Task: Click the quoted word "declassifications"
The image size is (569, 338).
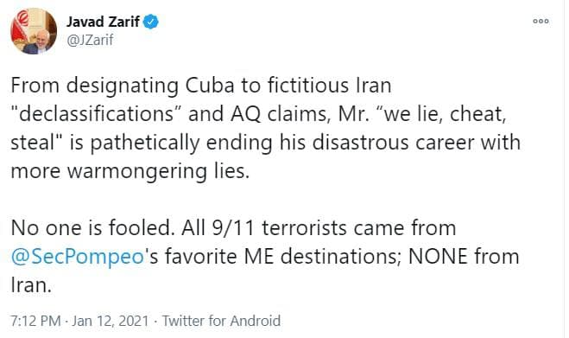Action: point(96,114)
